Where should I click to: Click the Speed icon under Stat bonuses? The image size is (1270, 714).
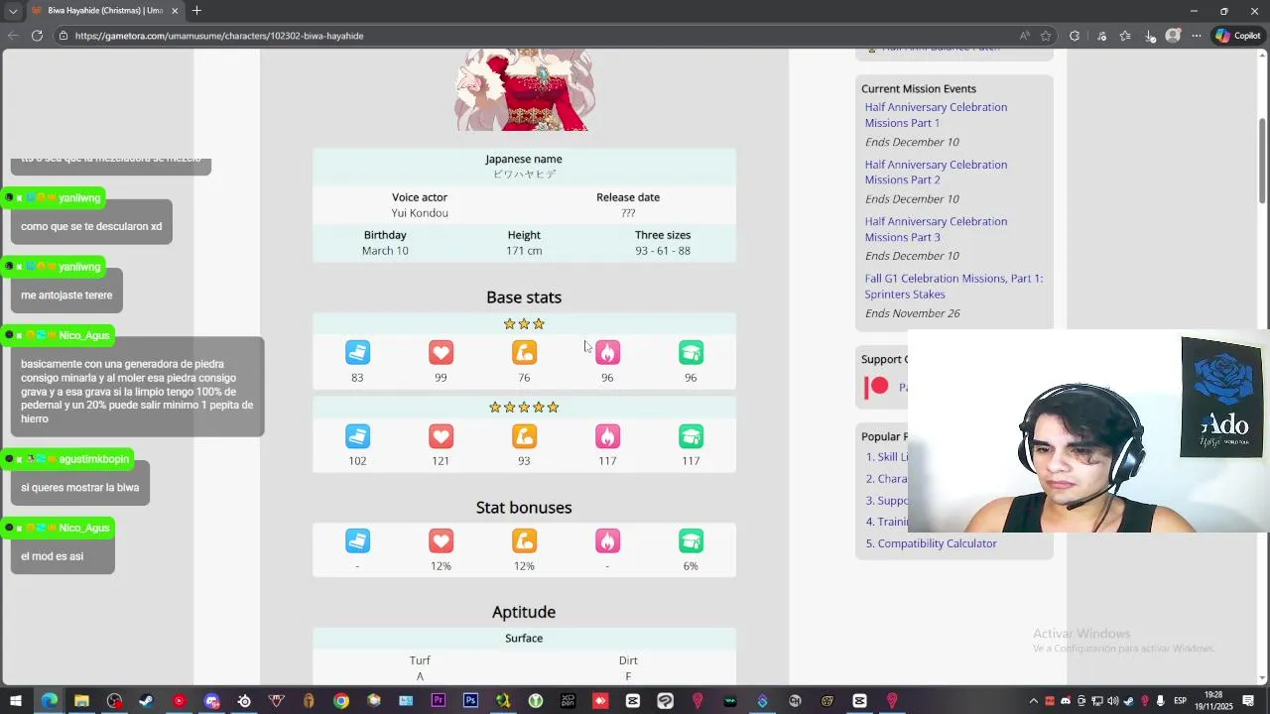[x=357, y=540]
